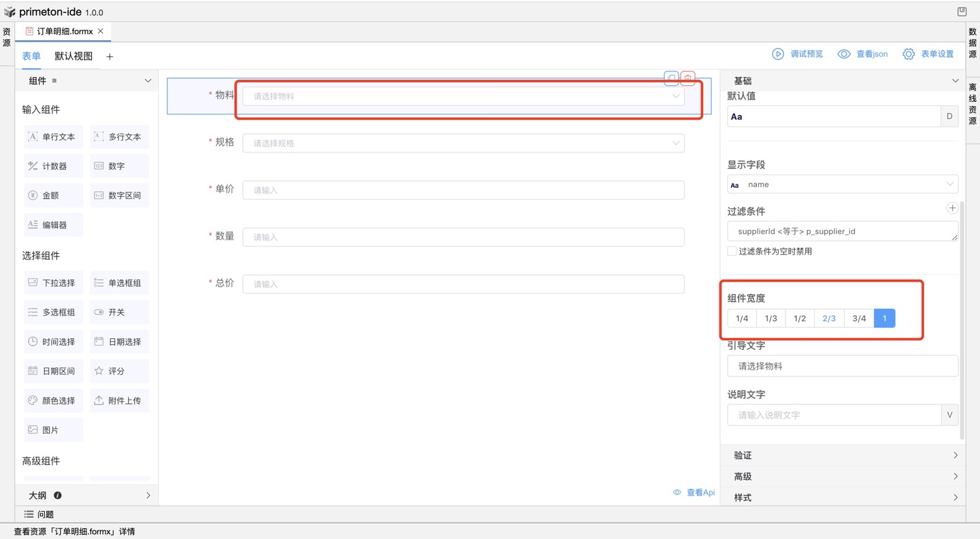Add a filter condition with the plus icon
The height and width of the screenshot is (539, 980).
click(x=952, y=208)
